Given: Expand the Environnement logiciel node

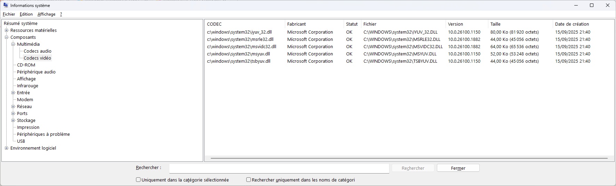Looking at the screenshot, I should tap(7, 148).
